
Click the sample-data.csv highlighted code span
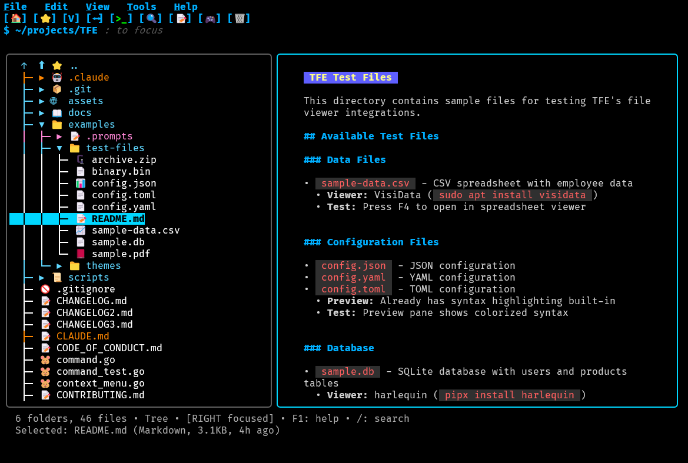[365, 183]
